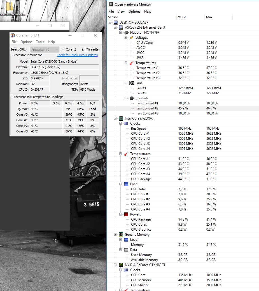Click the Sensor column header
The image size is (259, 291).
(142, 17)
